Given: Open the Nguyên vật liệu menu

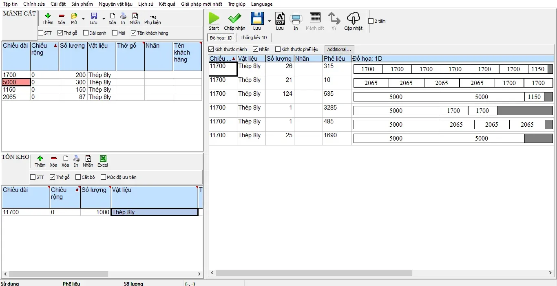Looking at the screenshot, I should pos(115,4).
